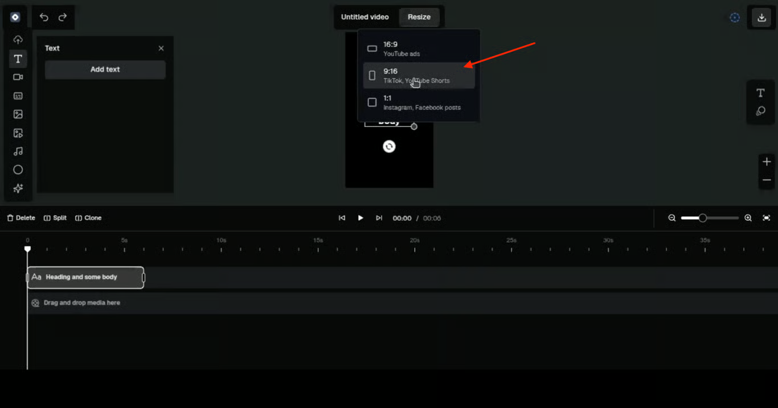The width and height of the screenshot is (778, 408).
Task: Undo the last action
Action: (x=44, y=17)
